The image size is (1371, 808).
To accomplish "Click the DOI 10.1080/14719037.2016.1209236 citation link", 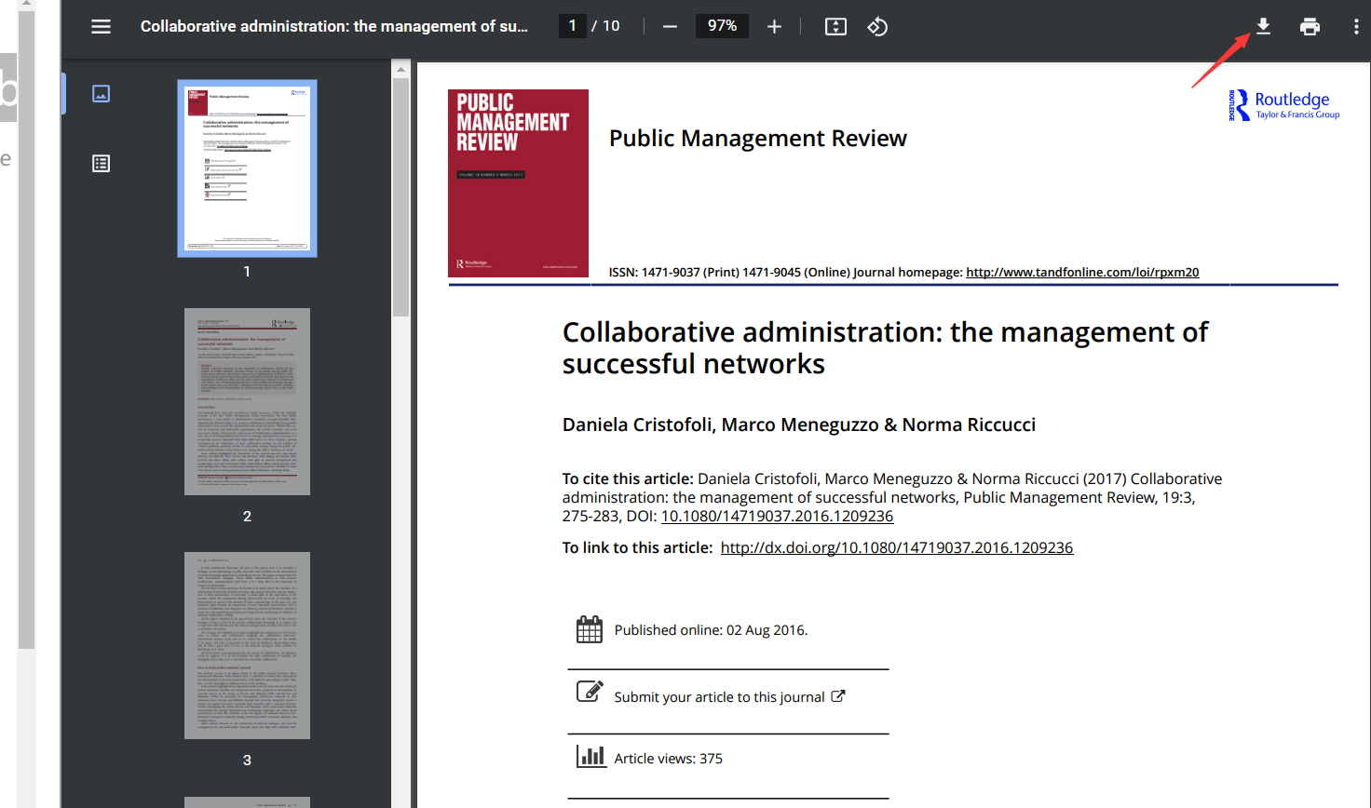I will click(777, 517).
